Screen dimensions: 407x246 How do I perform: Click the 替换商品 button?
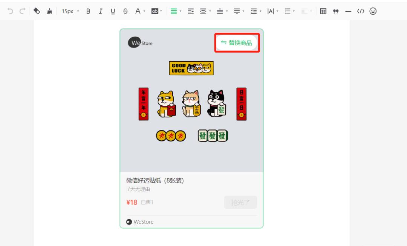(x=237, y=43)
